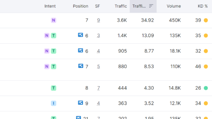Click the Intent column header

point(50,6)
